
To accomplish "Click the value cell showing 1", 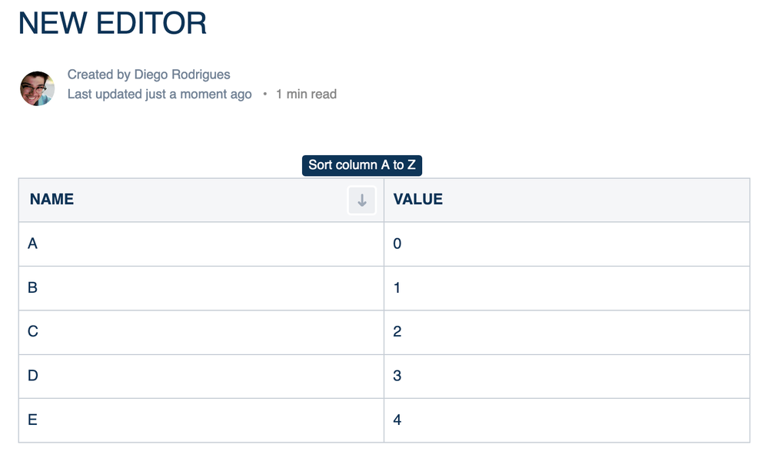I will point(567,288).
